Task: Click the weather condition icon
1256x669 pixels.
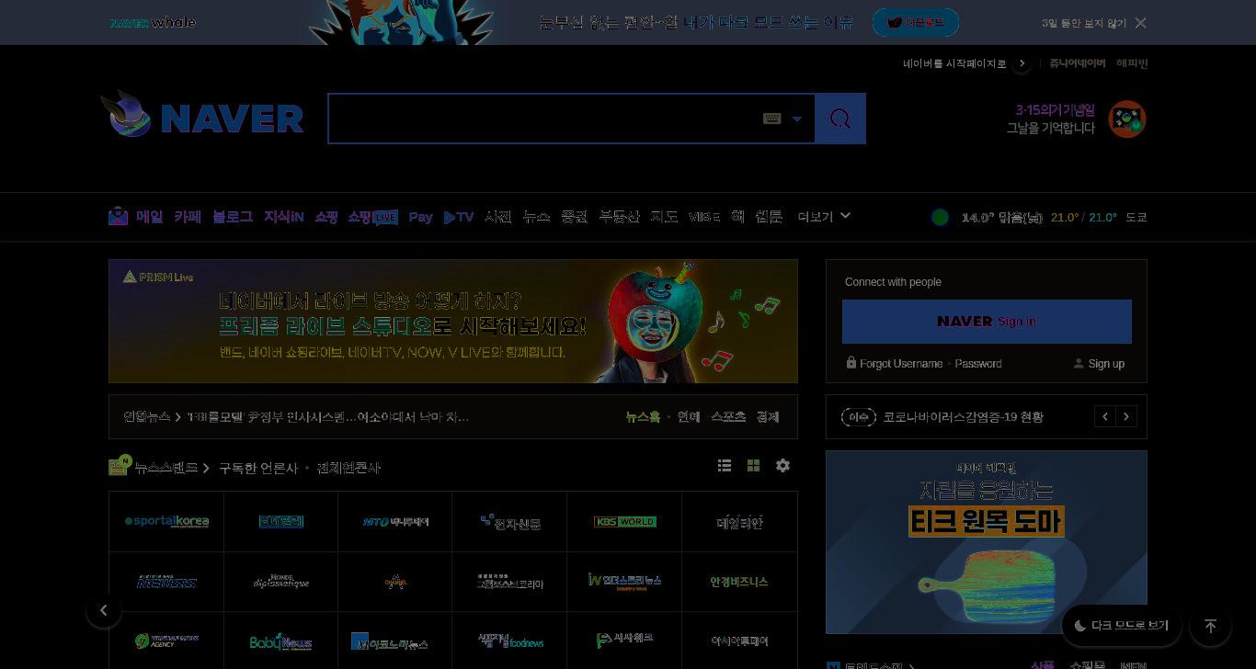Action: click(940, 217)
